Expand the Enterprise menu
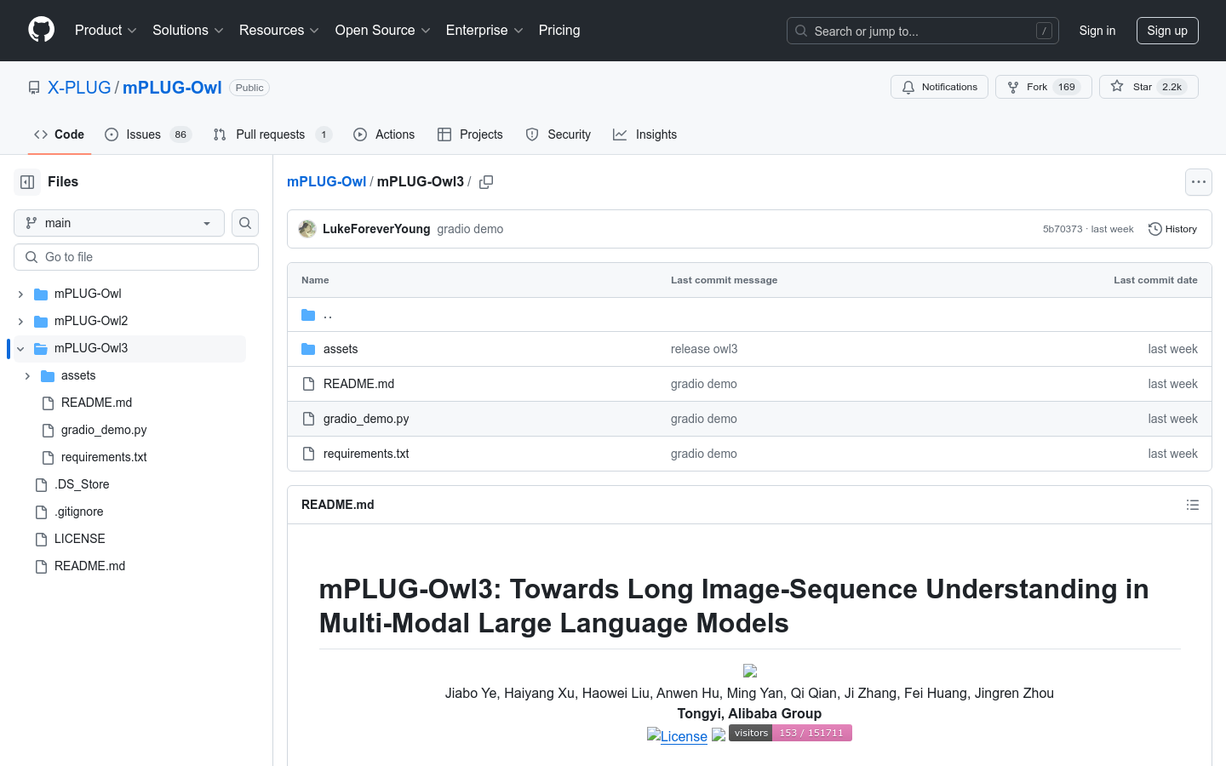1226x766 pixels. click(484, 31)
